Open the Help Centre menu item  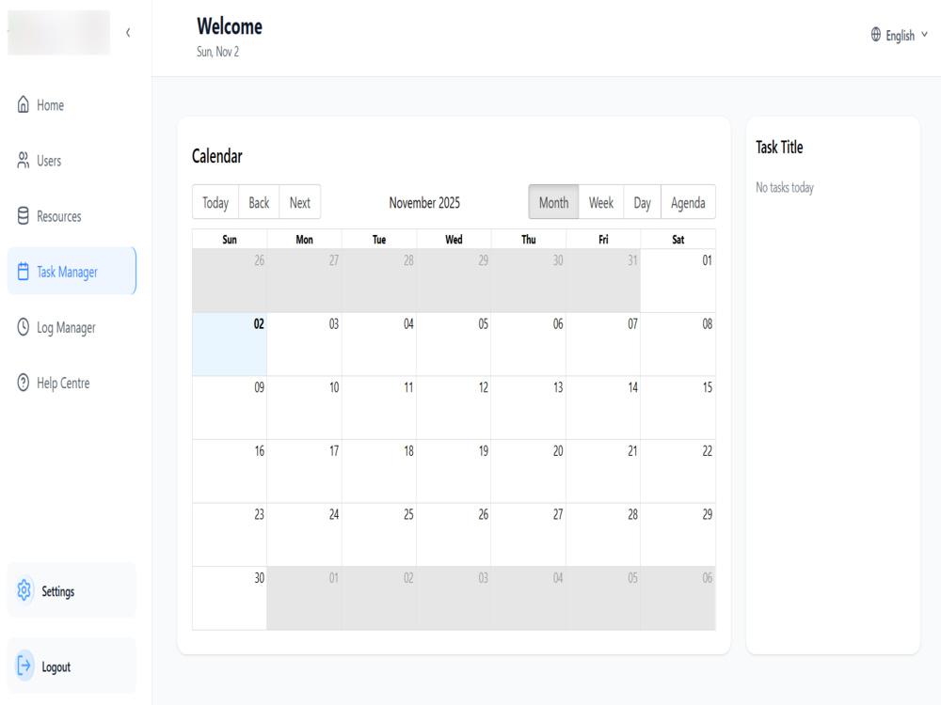tap(72, 384)
